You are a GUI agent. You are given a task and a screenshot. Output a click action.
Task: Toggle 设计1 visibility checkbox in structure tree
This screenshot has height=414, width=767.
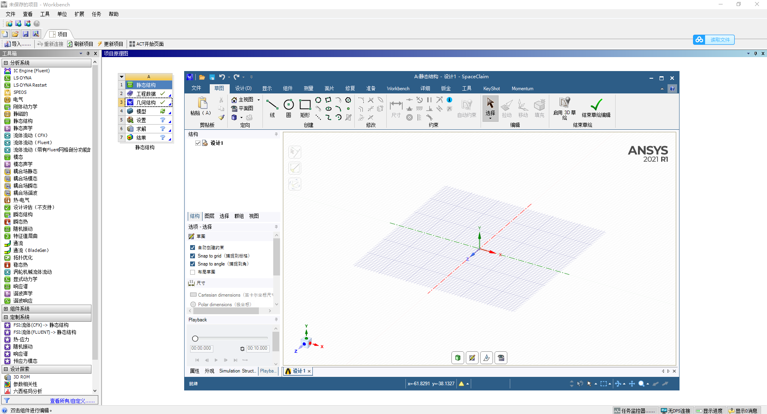(198, 143)
